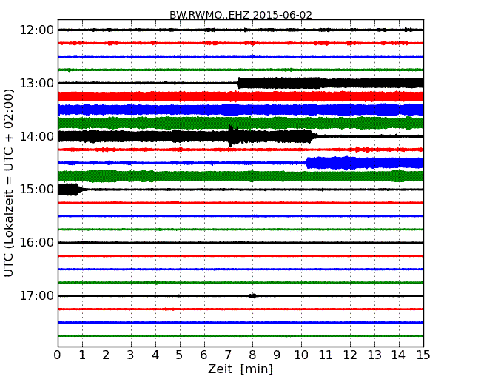Click x-axis tick label 0
481x385 pixels.
[x=58, y=355]
